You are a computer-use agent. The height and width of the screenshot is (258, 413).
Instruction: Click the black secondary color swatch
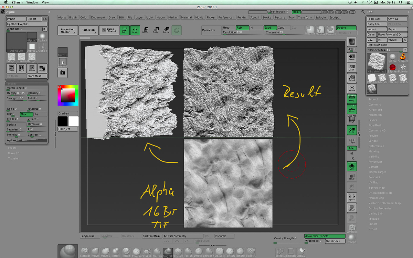click(63, 121)
